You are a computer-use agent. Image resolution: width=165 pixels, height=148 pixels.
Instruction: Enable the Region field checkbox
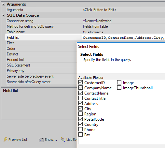coord(80,114)
